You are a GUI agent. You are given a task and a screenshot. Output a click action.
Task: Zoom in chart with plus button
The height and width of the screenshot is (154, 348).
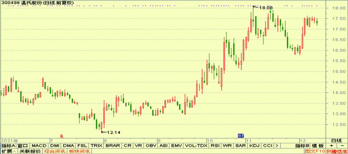[332, 146]
